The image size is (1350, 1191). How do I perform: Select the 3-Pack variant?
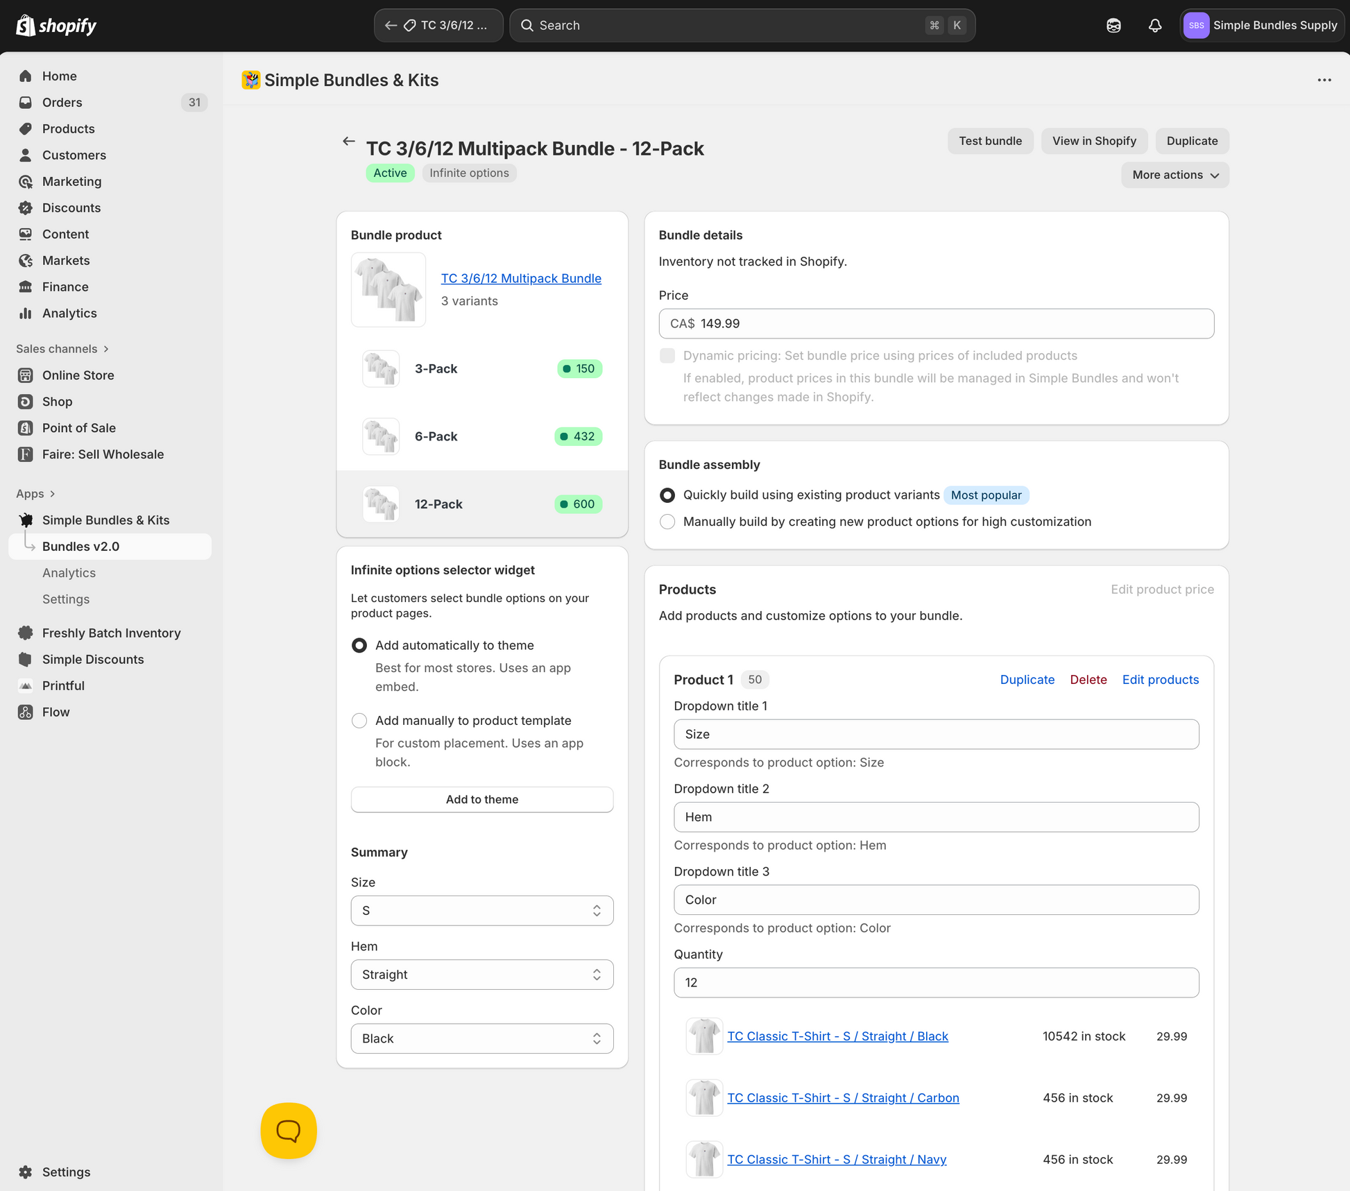point(482,369)
